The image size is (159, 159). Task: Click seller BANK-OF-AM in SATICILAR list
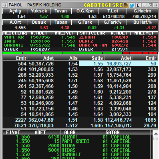tap(93, 45)
